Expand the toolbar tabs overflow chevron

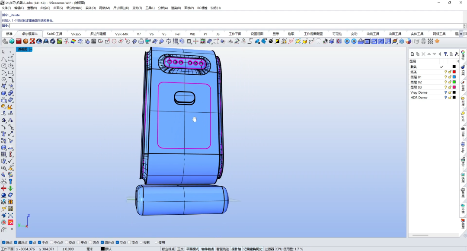point(461,34)
